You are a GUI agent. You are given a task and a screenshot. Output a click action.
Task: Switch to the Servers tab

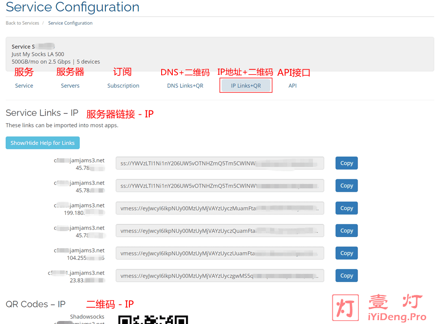point(70,86)
